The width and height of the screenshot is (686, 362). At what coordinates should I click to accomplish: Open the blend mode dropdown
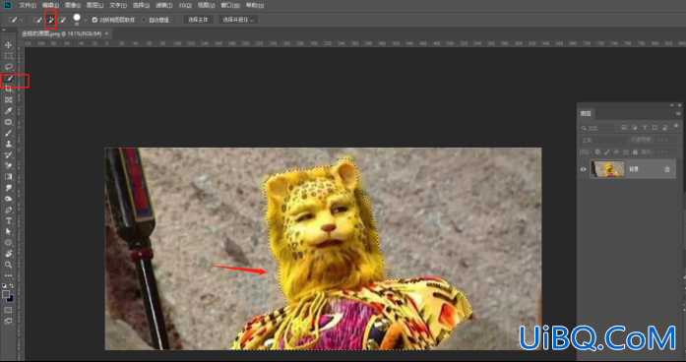click(x=603, y=140)
